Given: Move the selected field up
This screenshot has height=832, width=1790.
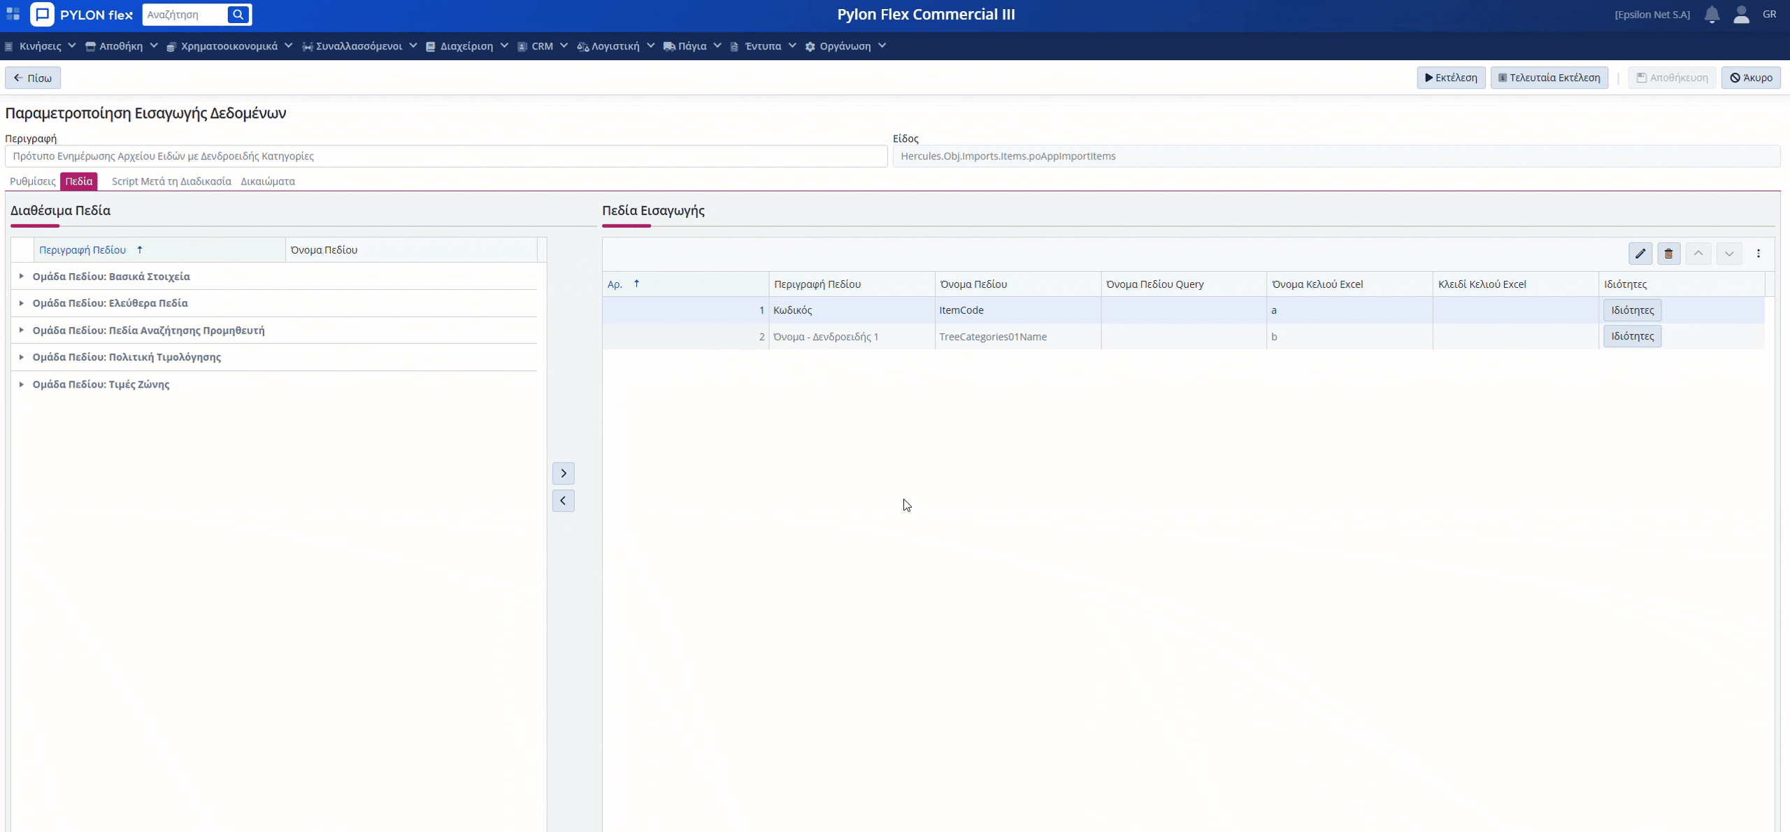Looking at the screenshot, I should (x=1698, y=254).
